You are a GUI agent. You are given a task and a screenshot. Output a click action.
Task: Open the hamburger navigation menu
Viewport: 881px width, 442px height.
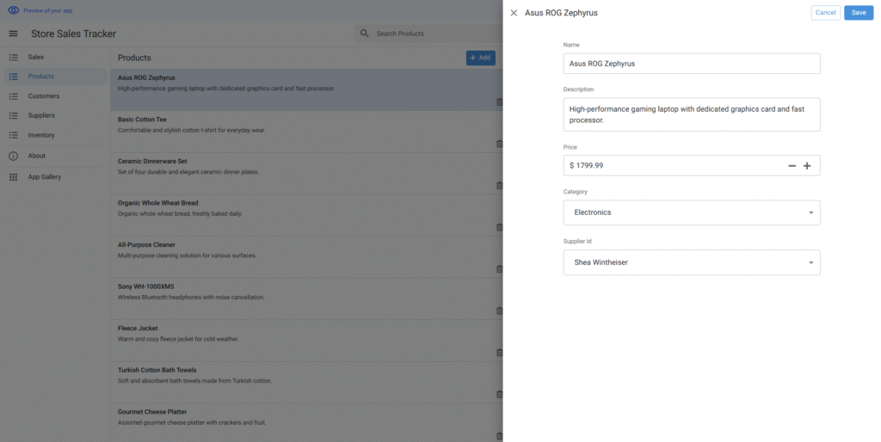13,34
